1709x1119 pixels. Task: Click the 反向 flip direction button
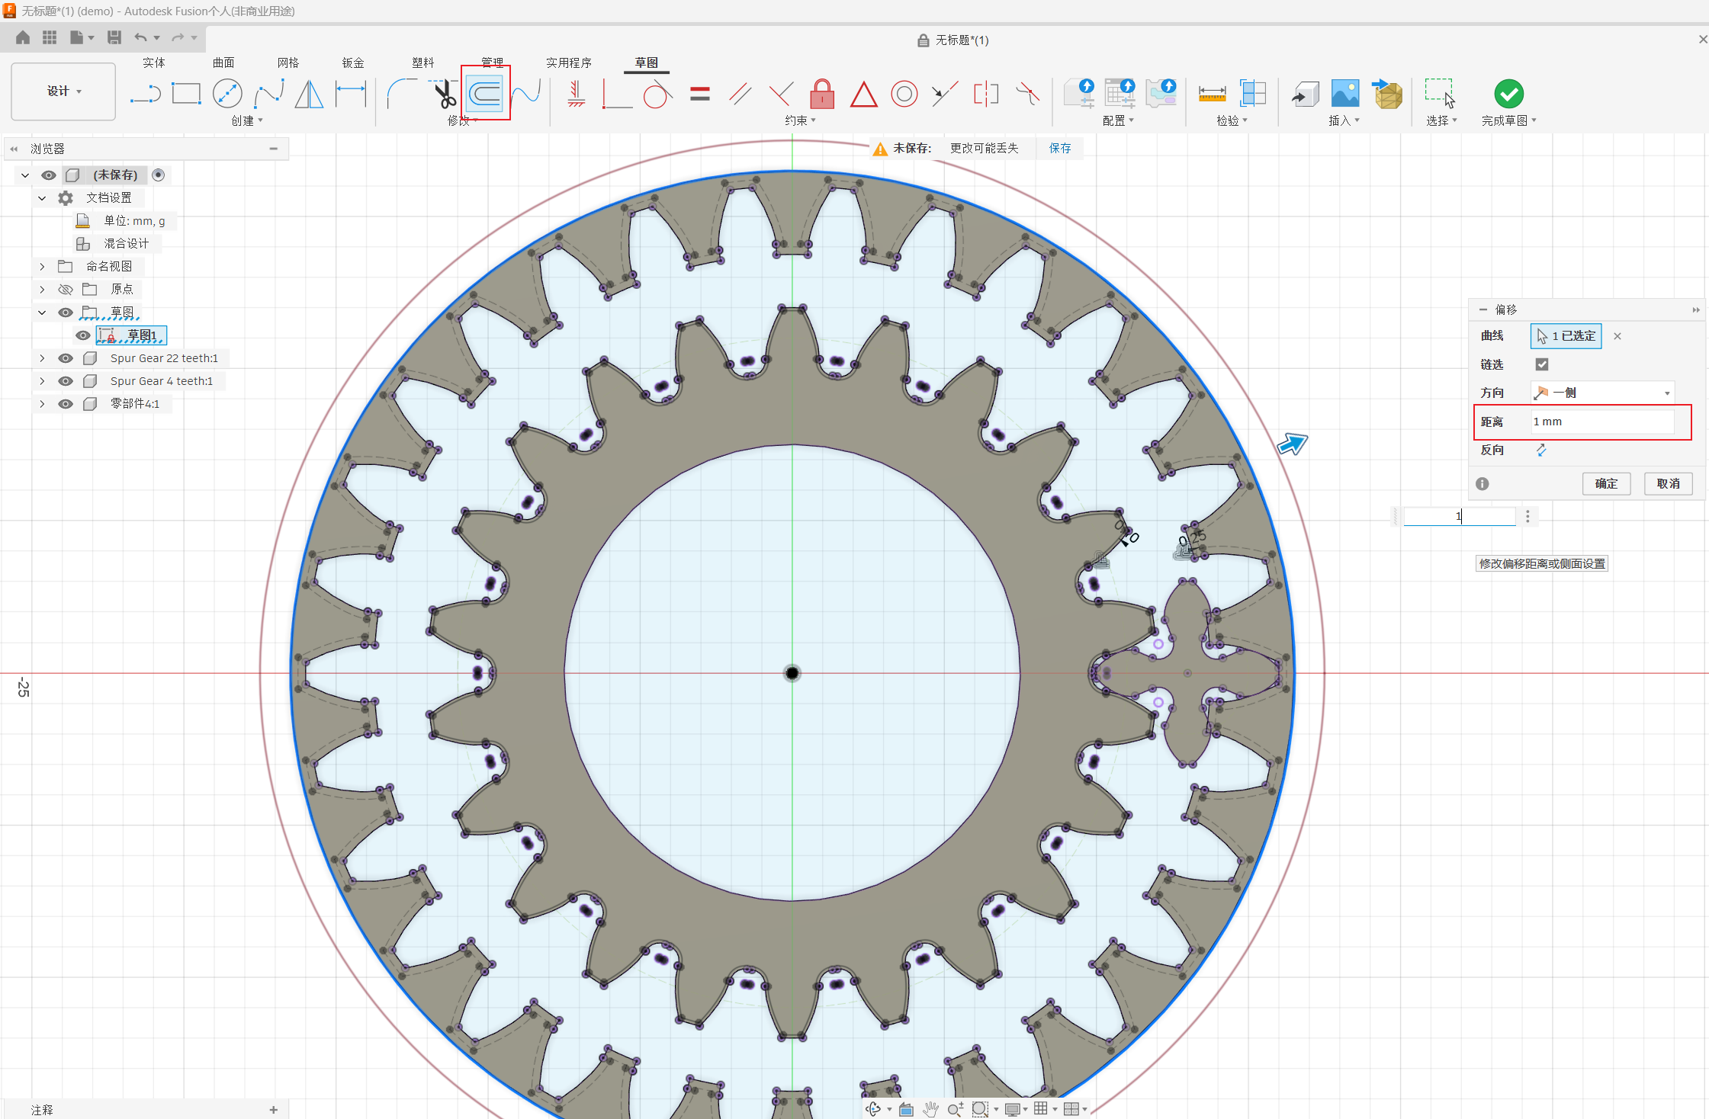(x=1541, y=450)
